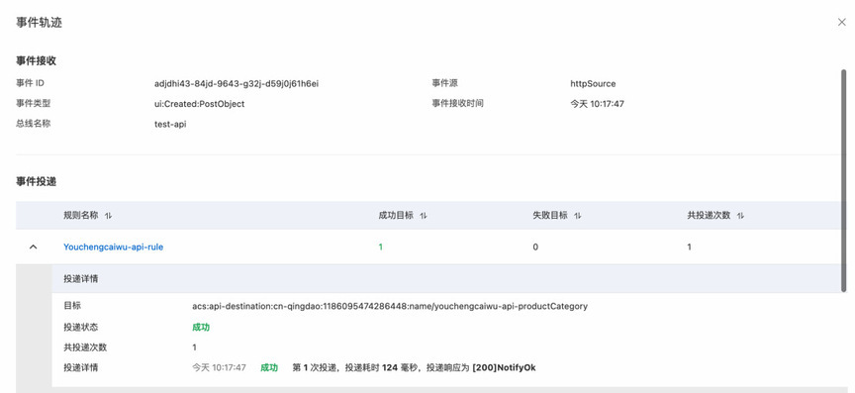
Task: Click the success target count 1
Action: [x=381, y=246]
